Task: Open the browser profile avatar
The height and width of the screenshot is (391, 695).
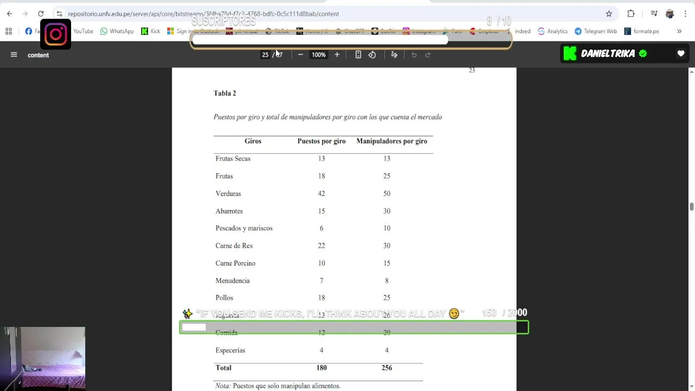Action: 669,14
